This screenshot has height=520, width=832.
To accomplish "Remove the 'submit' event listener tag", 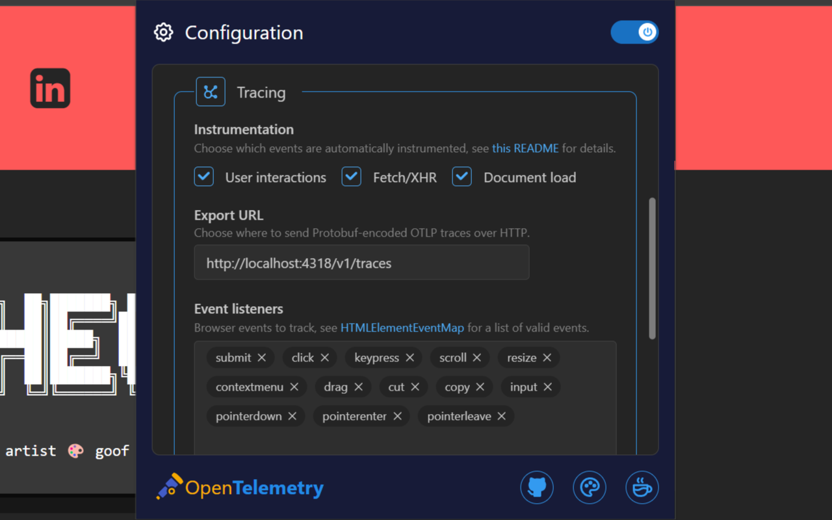I will [x=261, y=357].
